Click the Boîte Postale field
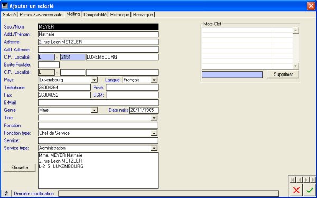 point(49,65)
